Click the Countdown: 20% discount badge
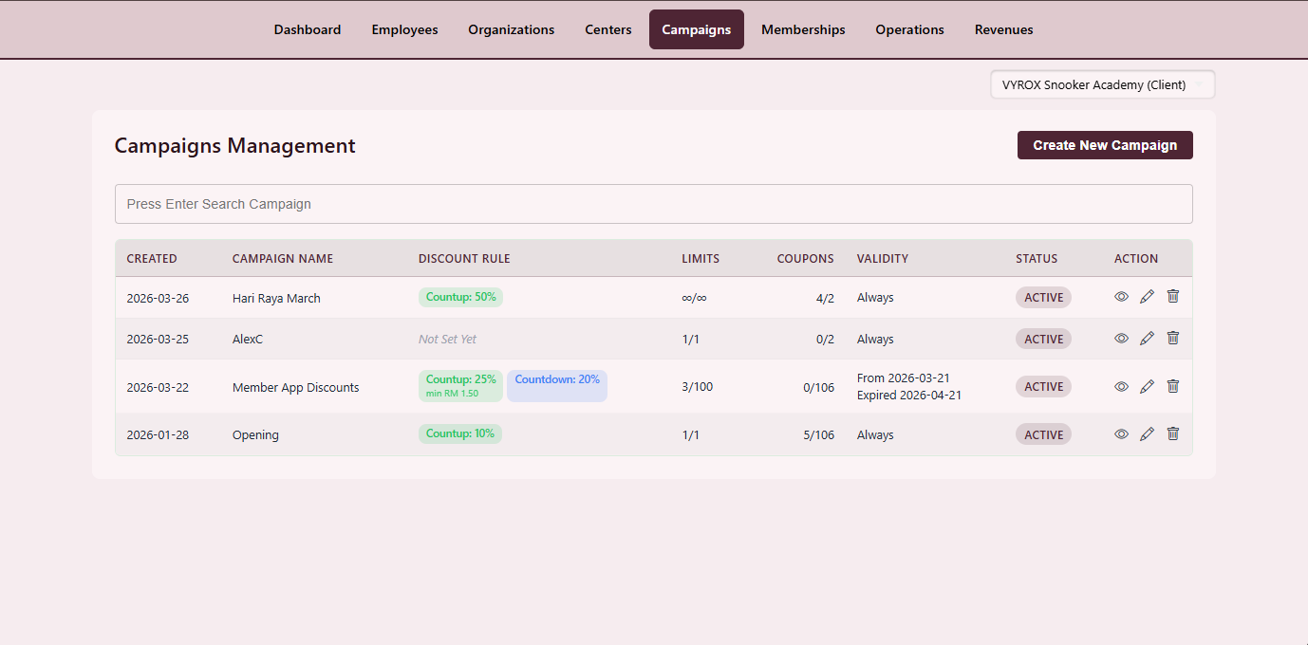The width and height of the screenshot is (1308, 645). pyautogui.click(x=557, y=385)
